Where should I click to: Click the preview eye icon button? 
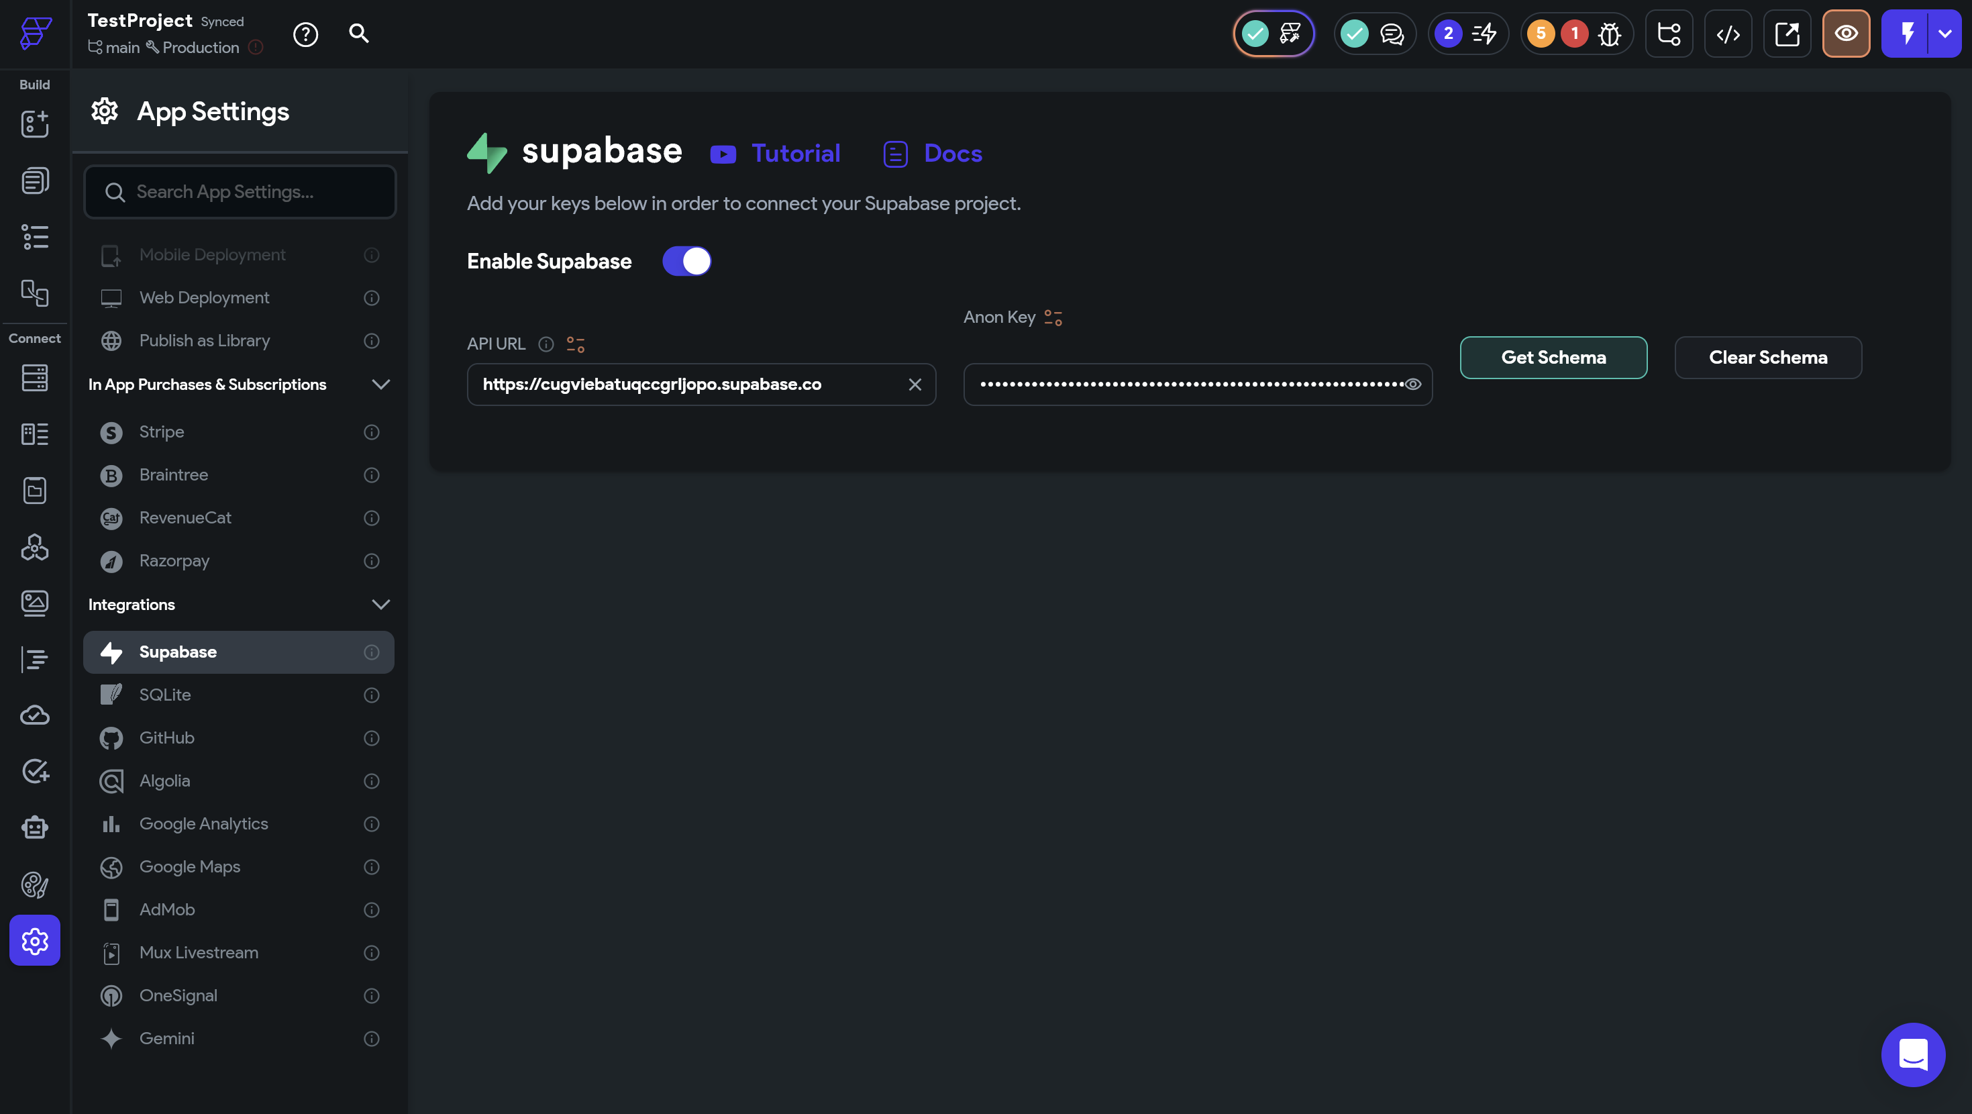(x=1846, y=34)
